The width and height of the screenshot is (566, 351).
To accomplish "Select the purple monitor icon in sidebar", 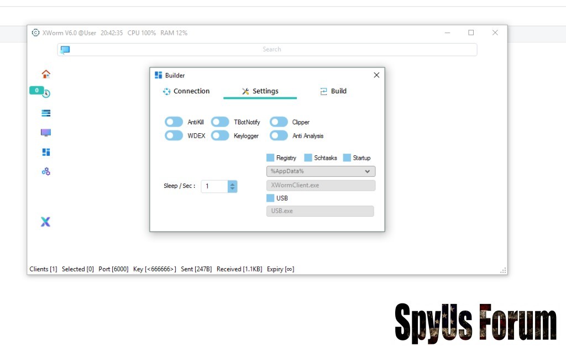I will tap(46, 133).
